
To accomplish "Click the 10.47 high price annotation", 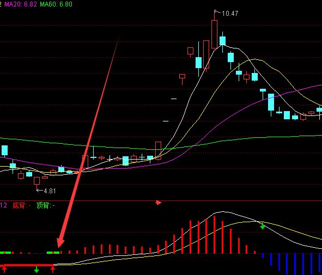I will pos(230,14).
